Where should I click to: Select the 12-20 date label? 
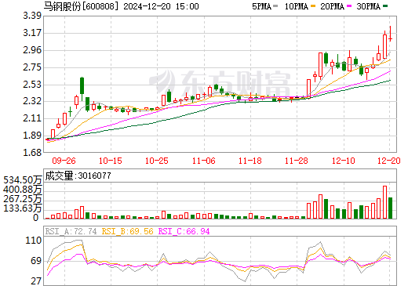pyautogui.click(x=389, y=161)
